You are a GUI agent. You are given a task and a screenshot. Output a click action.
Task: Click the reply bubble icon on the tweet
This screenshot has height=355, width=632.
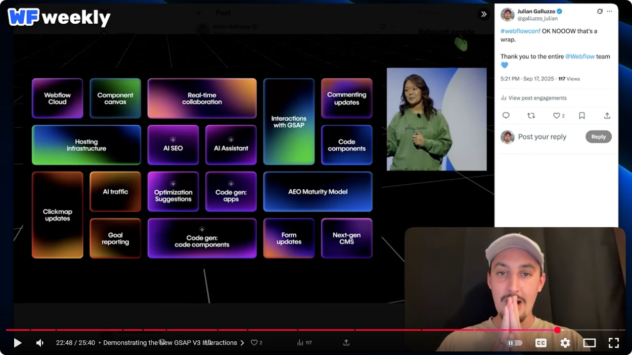point(506,116)
